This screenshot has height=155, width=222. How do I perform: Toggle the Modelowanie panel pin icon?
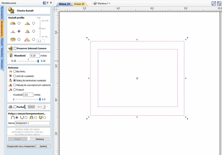click(51, 3)
